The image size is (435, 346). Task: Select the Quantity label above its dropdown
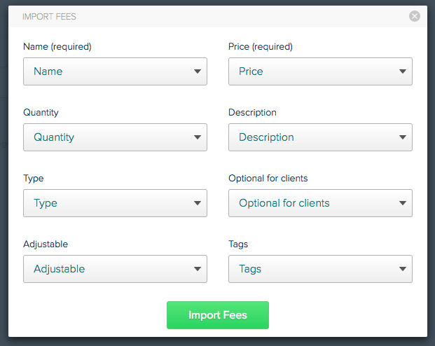(41, 113)
